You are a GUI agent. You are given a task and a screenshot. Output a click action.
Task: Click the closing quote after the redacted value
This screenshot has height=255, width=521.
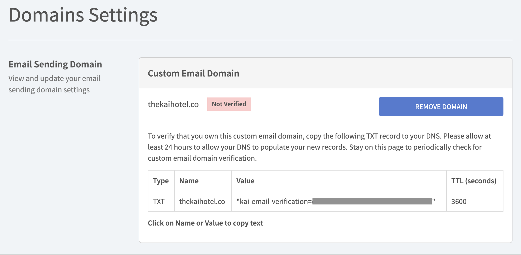click(434, 201)
